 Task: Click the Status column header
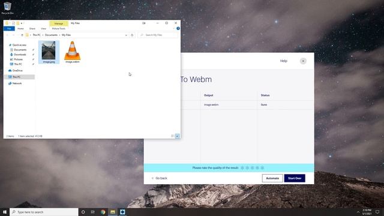[265, 95]
